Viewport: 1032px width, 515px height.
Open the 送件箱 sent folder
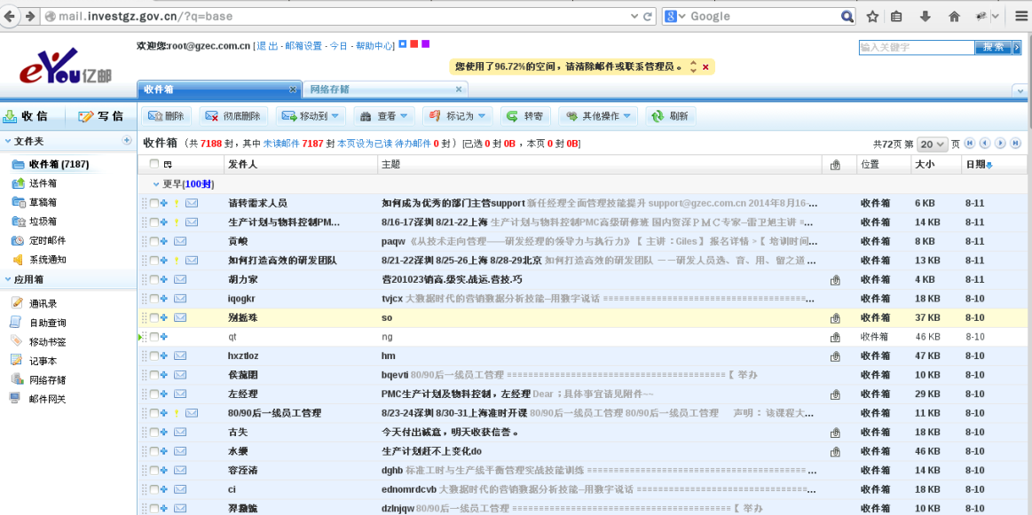[43, 183]
